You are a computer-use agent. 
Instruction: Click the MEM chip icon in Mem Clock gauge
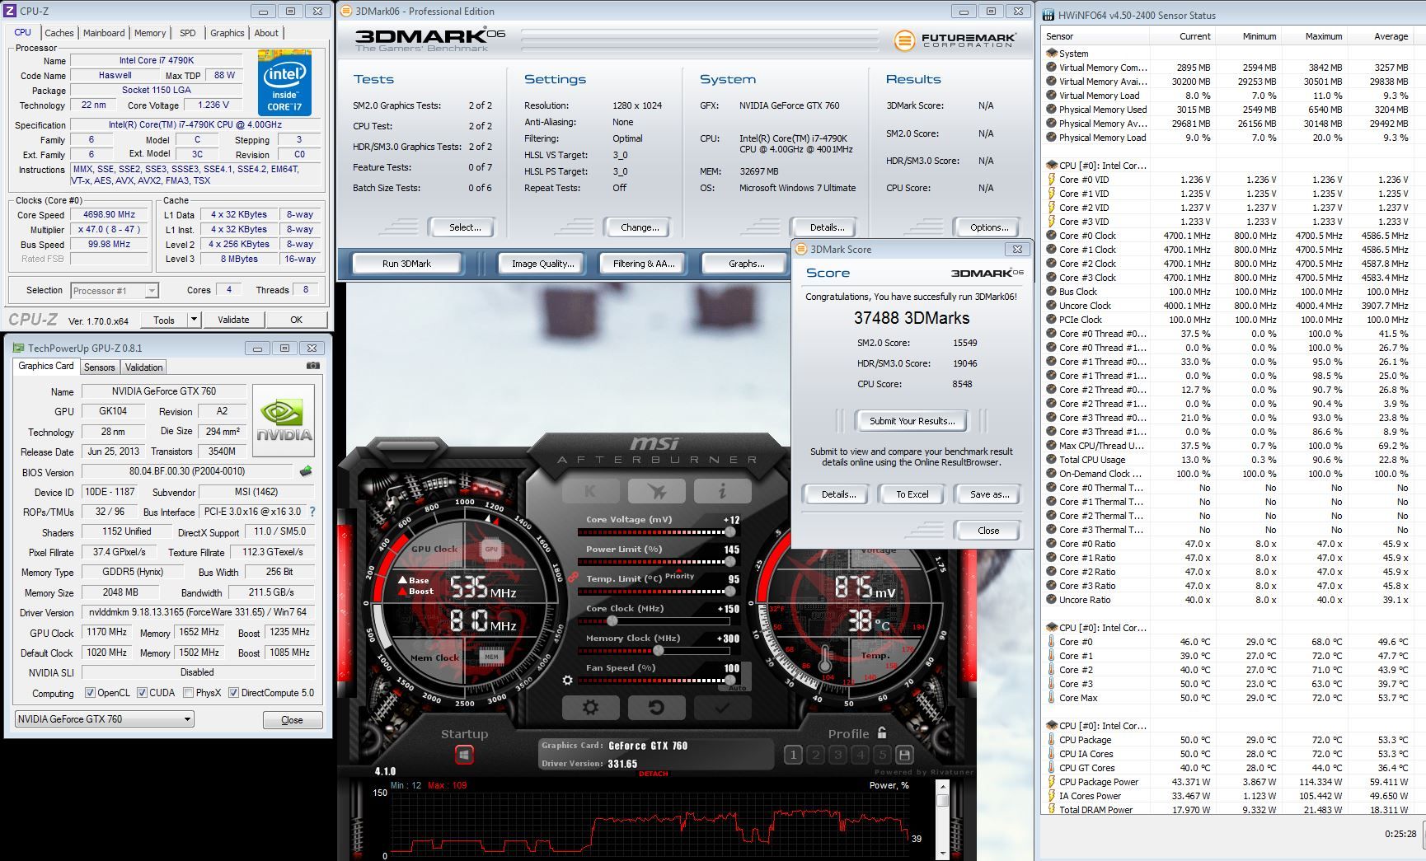491,657
